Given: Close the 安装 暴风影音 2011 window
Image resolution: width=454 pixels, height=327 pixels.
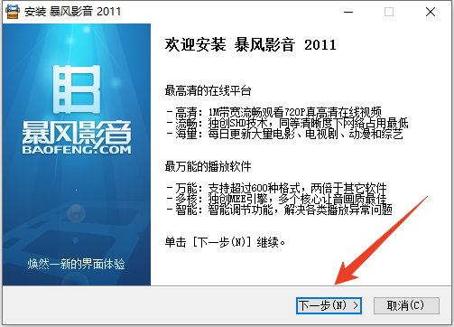Looking at the screenshot, I should pyautogui.click(x=431, y=12).
